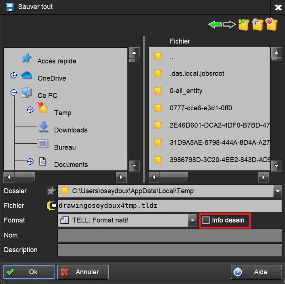Confirm with the Ok button
This screenshot has width=285, height=284.
(x=29, y=272)
